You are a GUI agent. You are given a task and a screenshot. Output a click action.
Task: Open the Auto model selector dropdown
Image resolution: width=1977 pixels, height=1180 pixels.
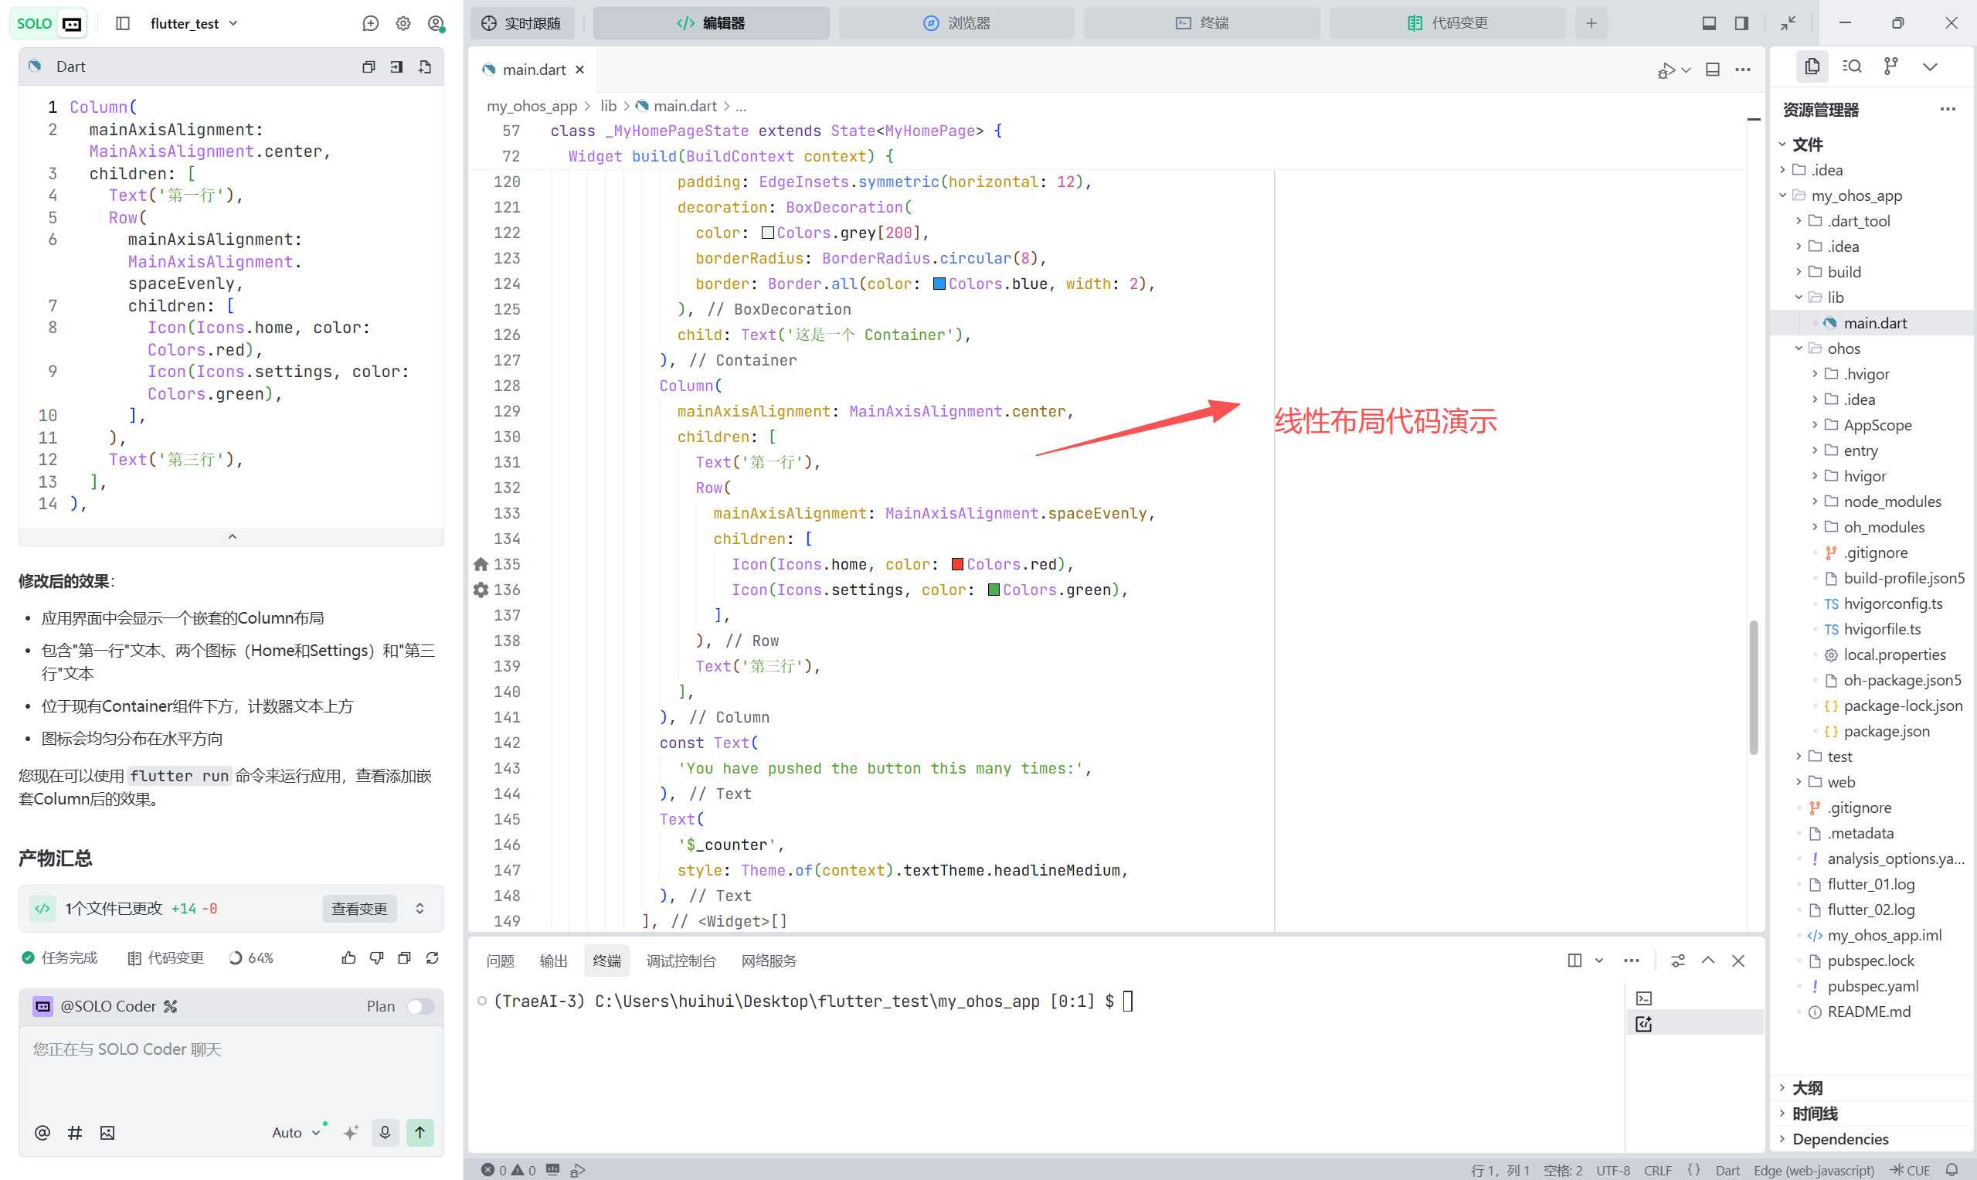pos(295,1132)
